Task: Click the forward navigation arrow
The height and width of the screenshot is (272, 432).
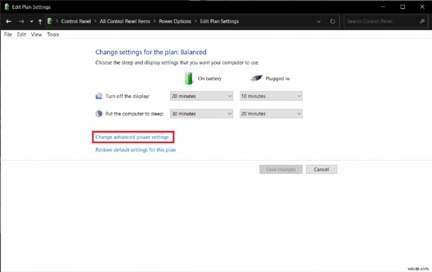Action: (21, 22)
